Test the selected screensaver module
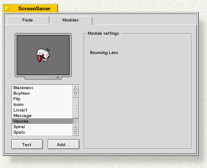207x168 pixels. pyautogui.click(x=27, y=144)
